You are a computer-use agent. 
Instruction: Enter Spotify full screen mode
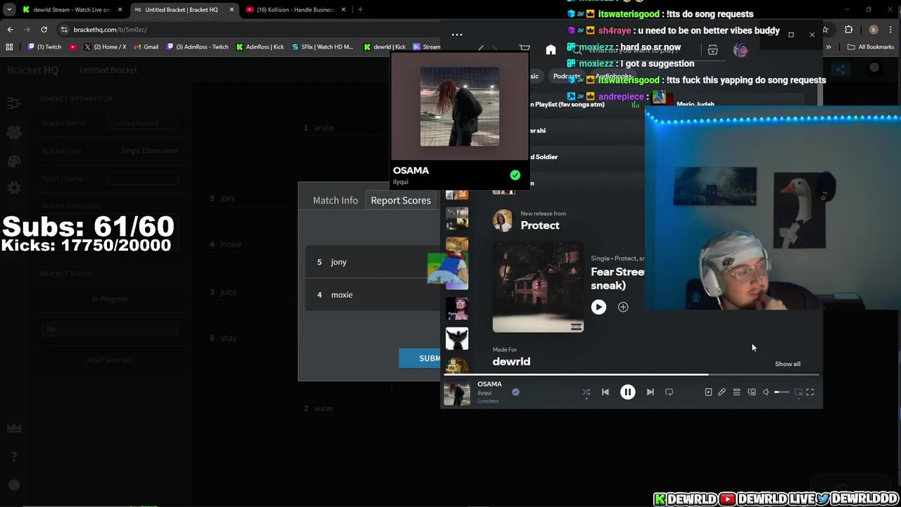point(810,392)
